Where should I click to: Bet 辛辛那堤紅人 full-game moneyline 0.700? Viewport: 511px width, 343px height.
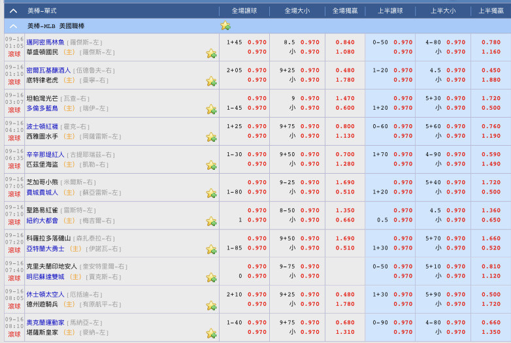click(345, 154)
